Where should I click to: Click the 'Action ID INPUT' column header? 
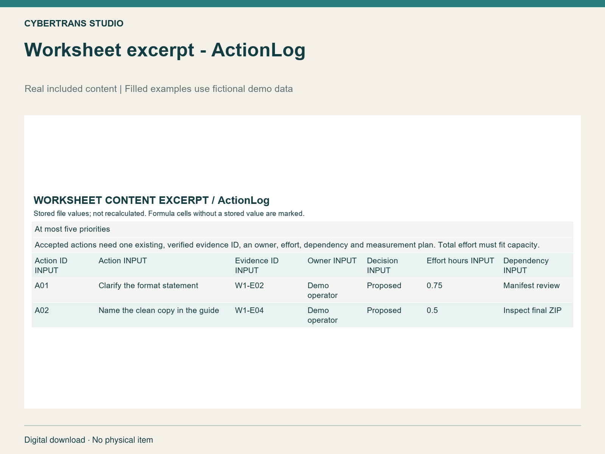(64, 266)
